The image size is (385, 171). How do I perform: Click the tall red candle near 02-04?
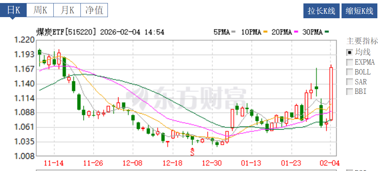[331, 93]
